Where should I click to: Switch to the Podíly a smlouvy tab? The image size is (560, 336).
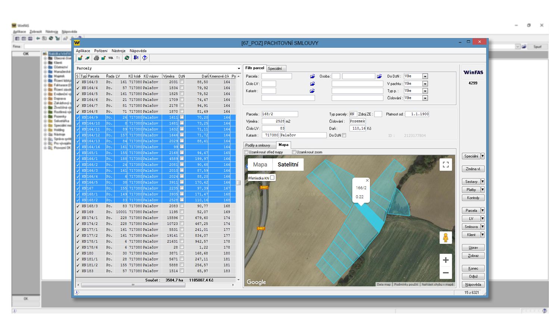(258, 145)
